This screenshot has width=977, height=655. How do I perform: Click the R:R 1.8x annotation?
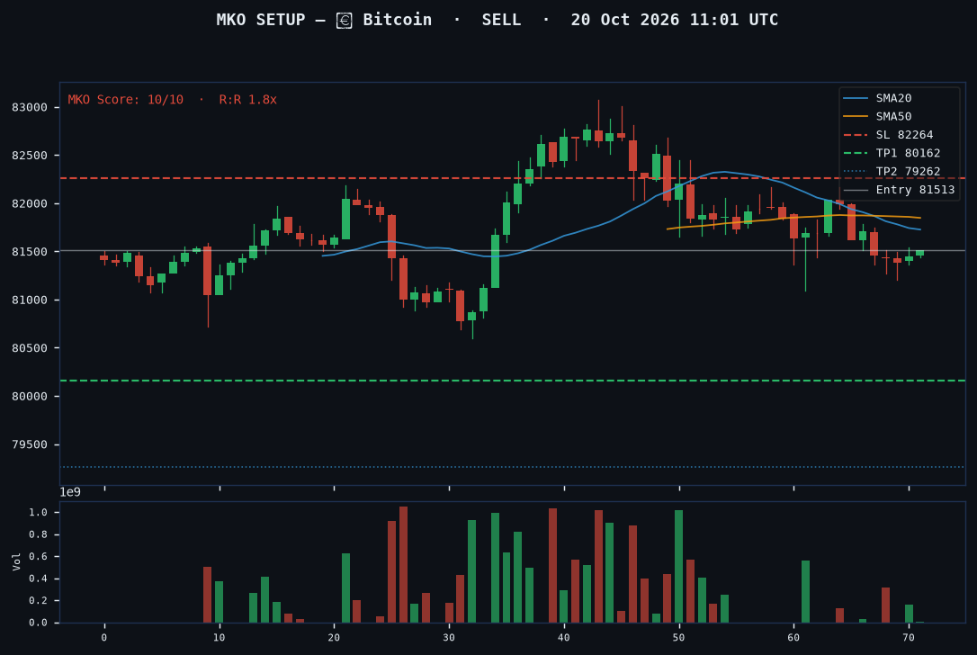coord(247,100)
